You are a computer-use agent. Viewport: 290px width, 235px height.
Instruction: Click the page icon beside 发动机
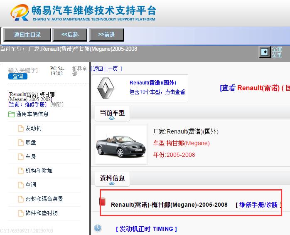20,129
